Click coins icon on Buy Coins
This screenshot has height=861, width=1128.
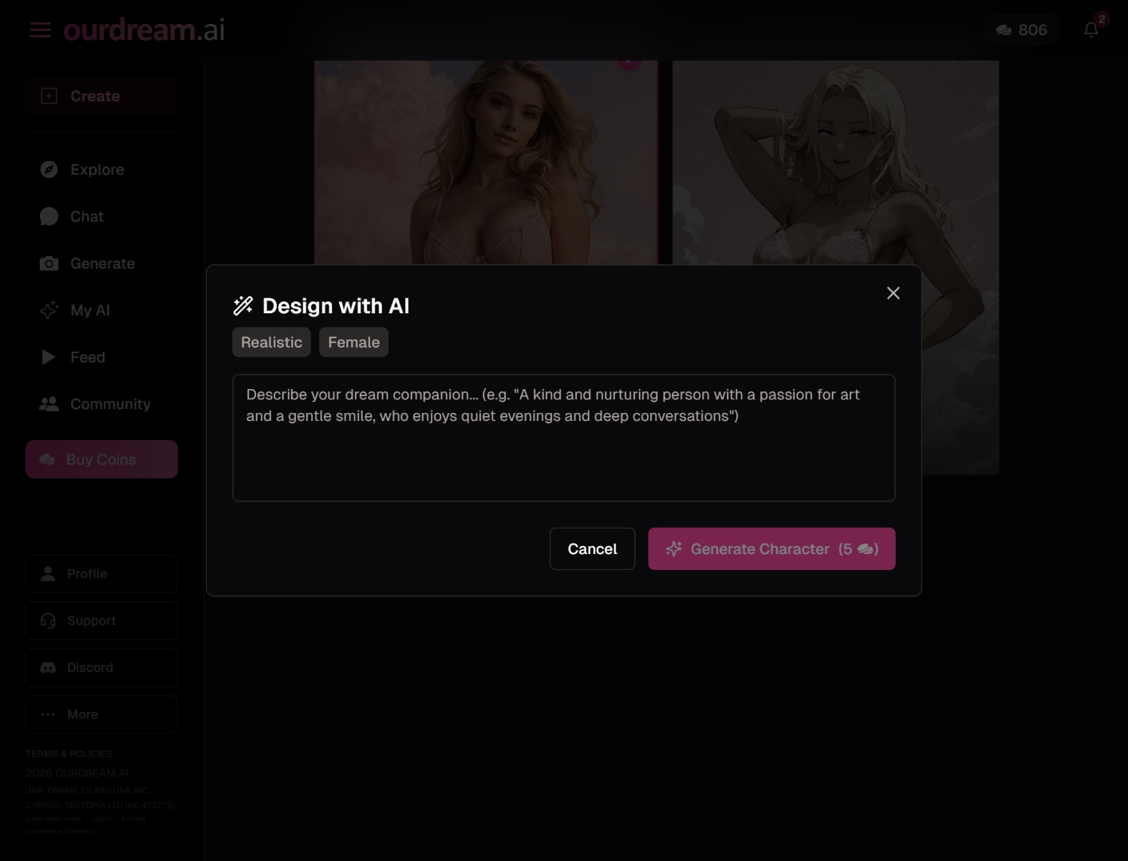pos(47,459)
